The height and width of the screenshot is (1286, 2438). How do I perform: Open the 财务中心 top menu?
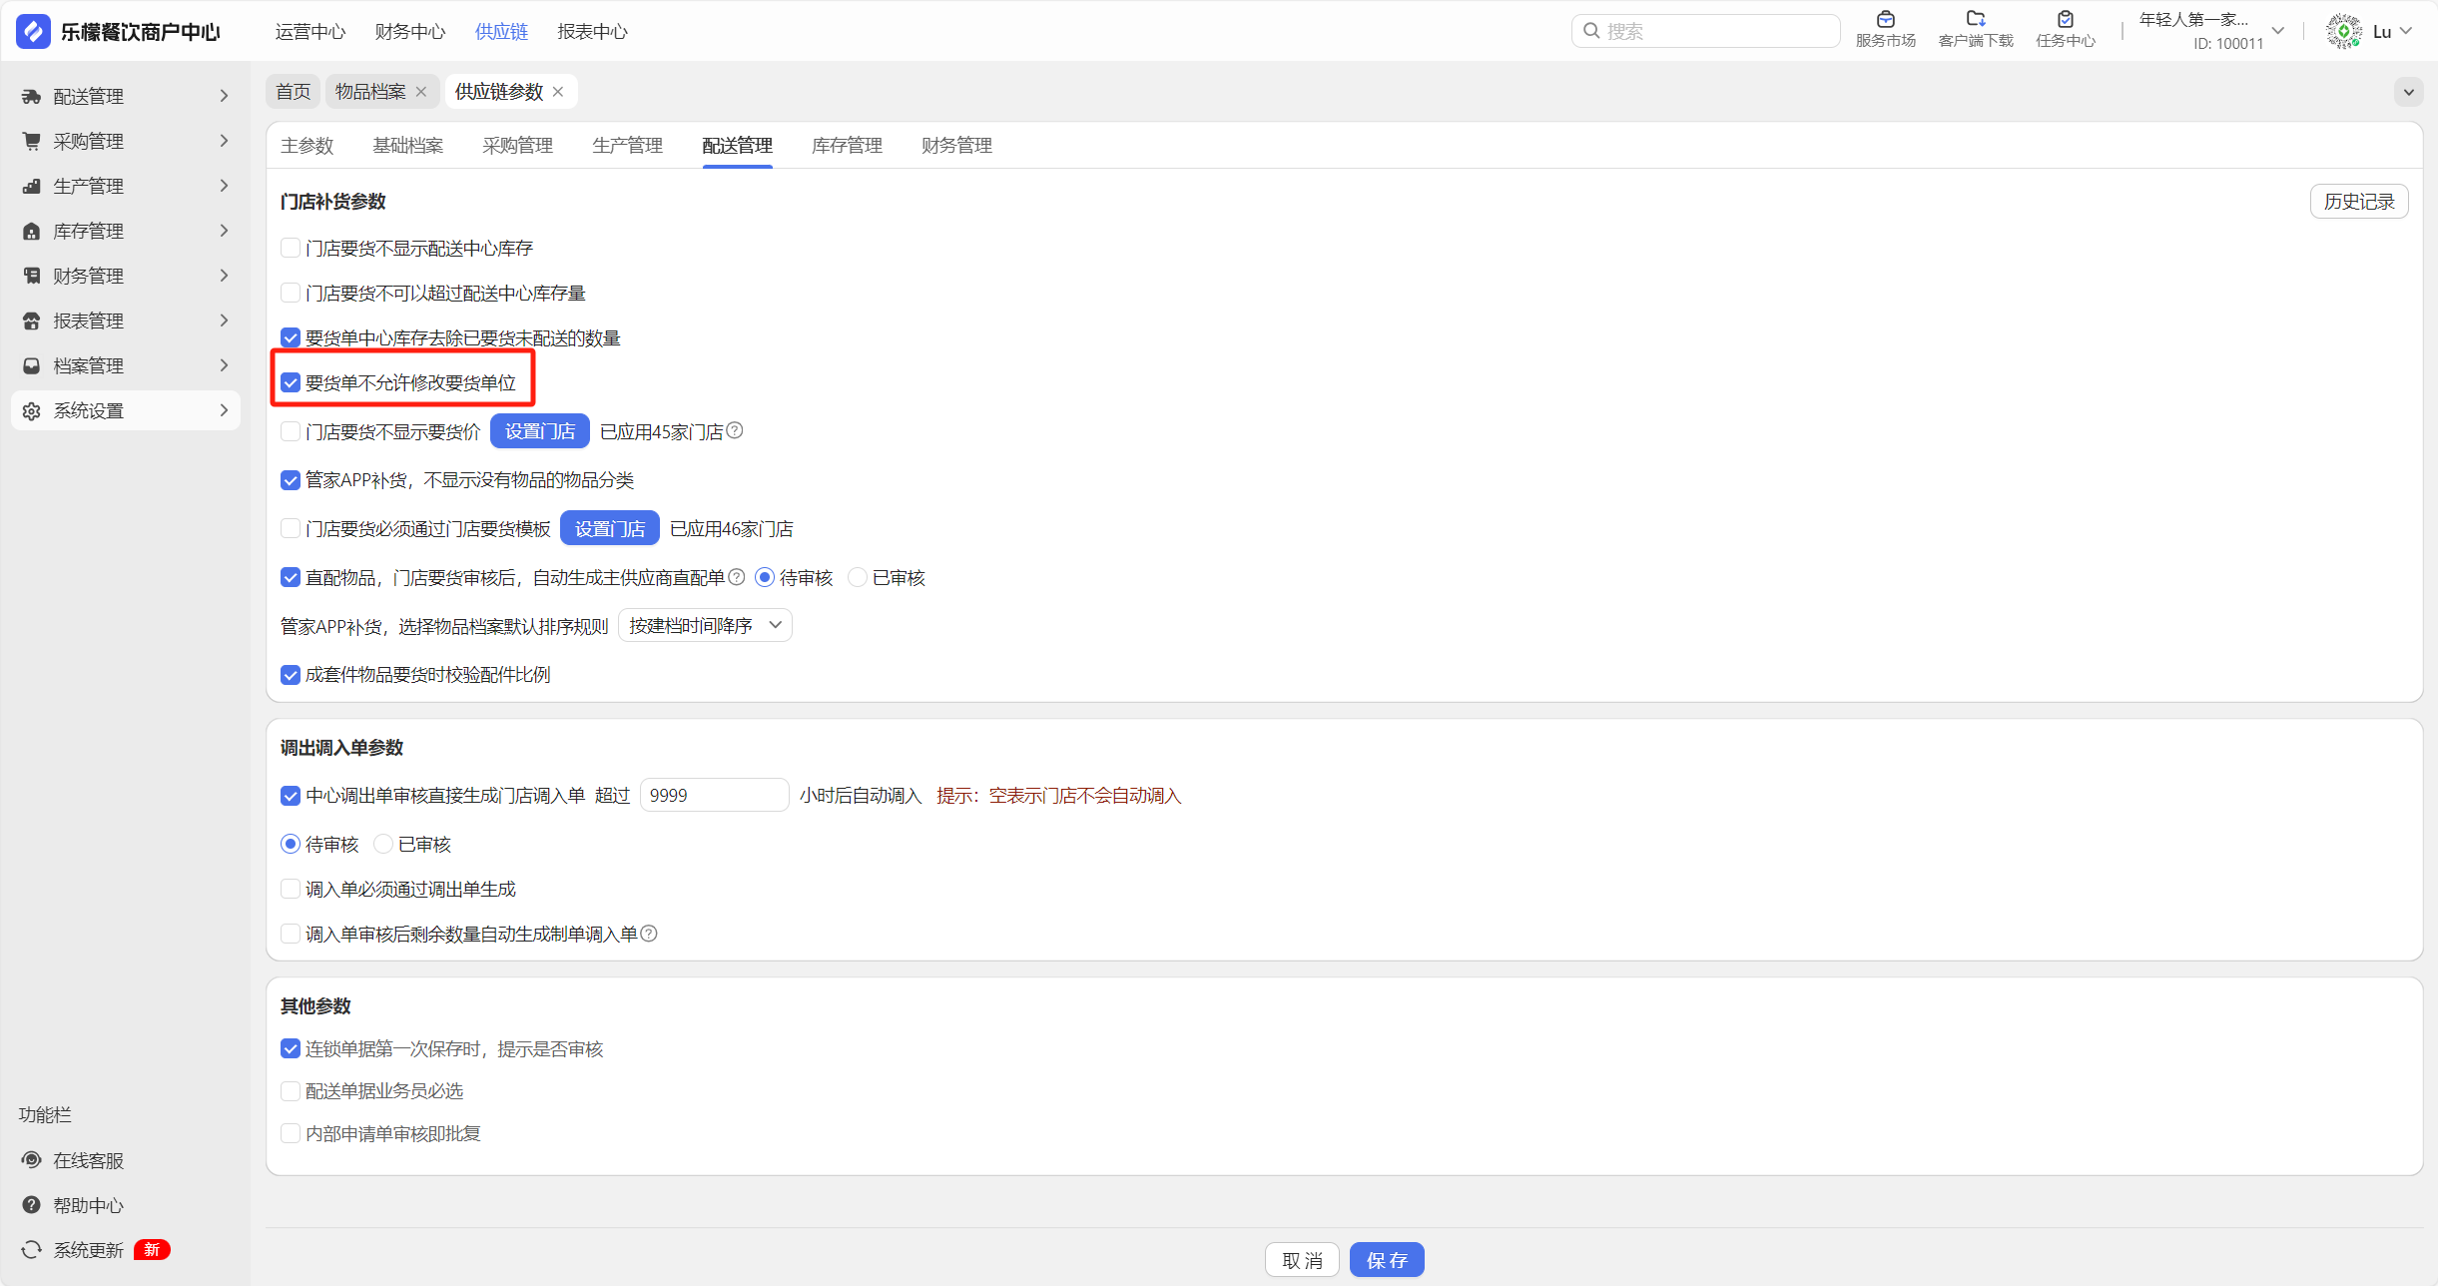pyautogui.click(x=410, y=32)
